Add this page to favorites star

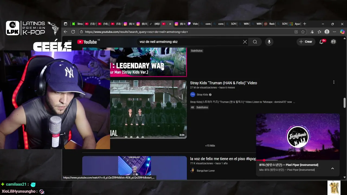coord(303,32)
